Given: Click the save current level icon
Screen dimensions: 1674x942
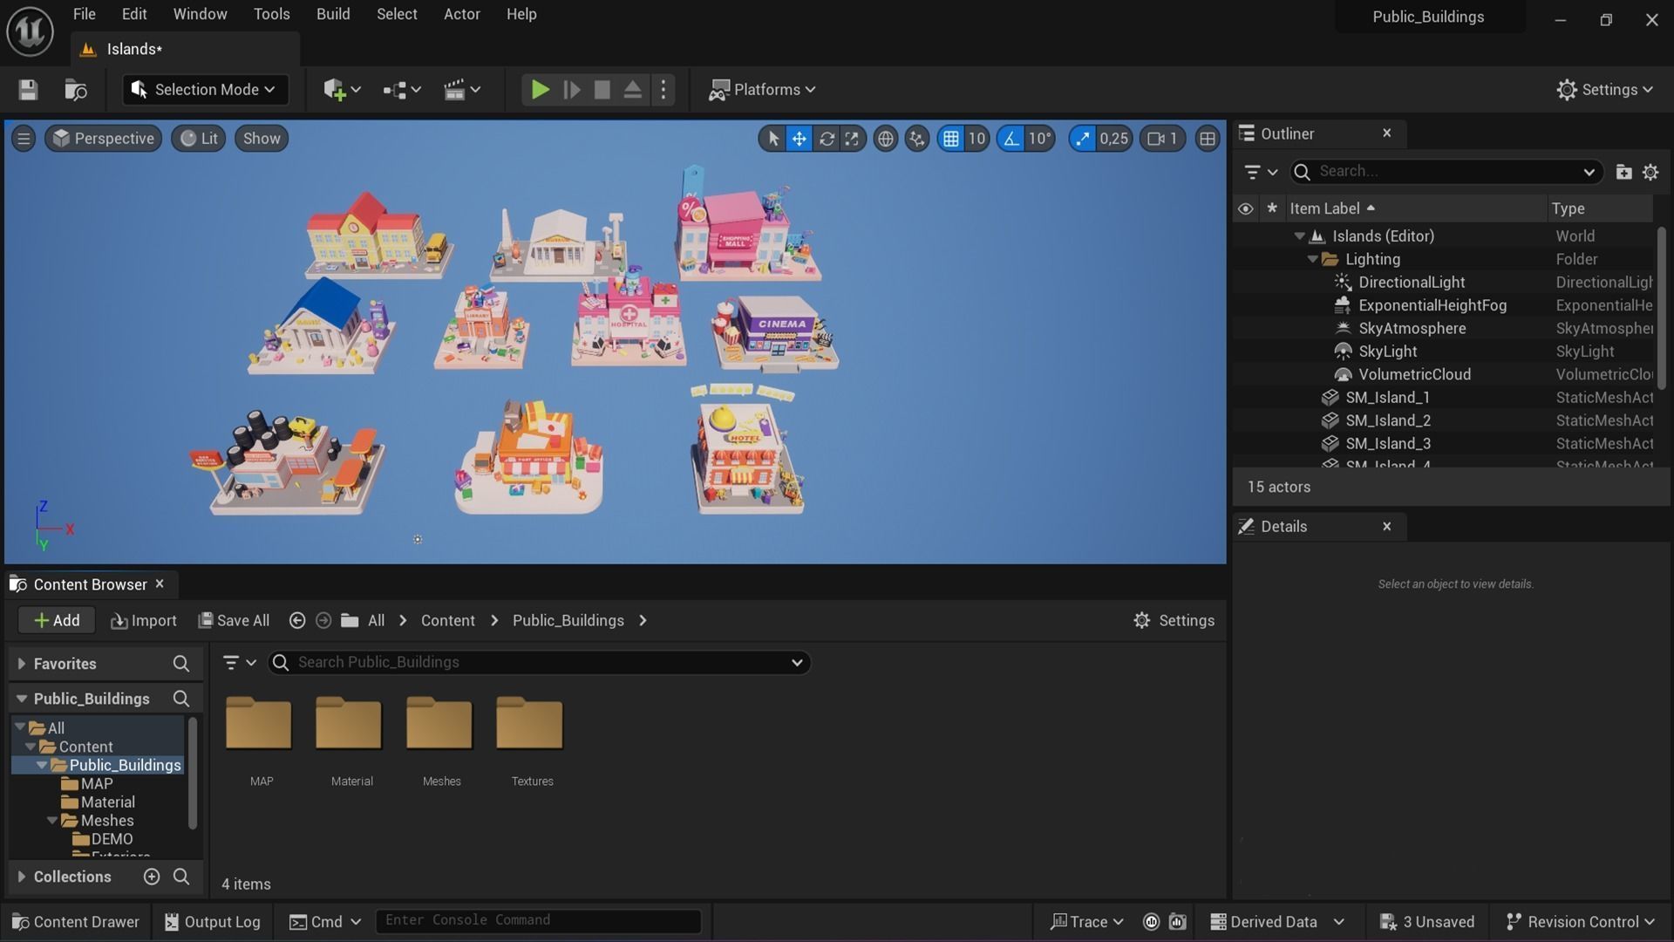Looking at the screenshot, I should click(28, 90).
